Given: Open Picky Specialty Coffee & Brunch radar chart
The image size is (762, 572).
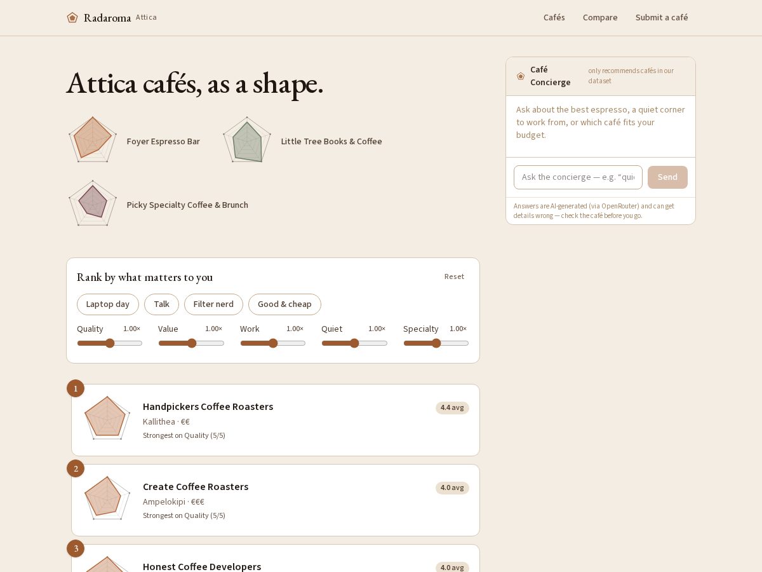Looking at the screenshot, I should (x=93, y=203).
